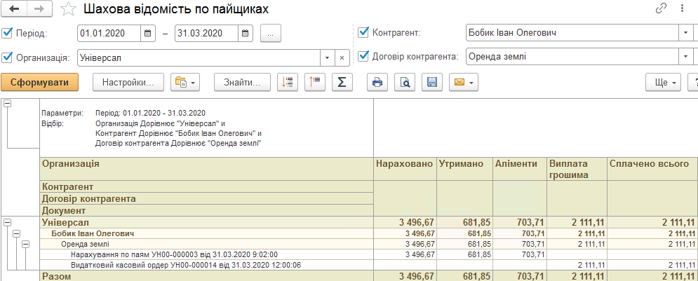Open calendar for end date 31.03.2020

pyautogui.click(x=246, y=34)
